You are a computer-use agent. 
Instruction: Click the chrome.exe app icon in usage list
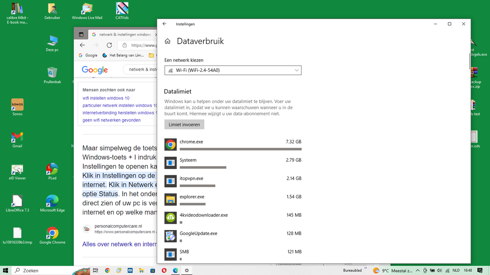pyautogui.click(x=170, y=144)
